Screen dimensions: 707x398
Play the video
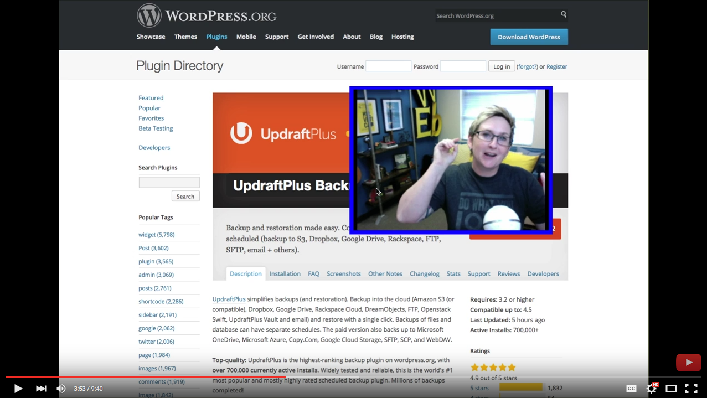point(18,389)
